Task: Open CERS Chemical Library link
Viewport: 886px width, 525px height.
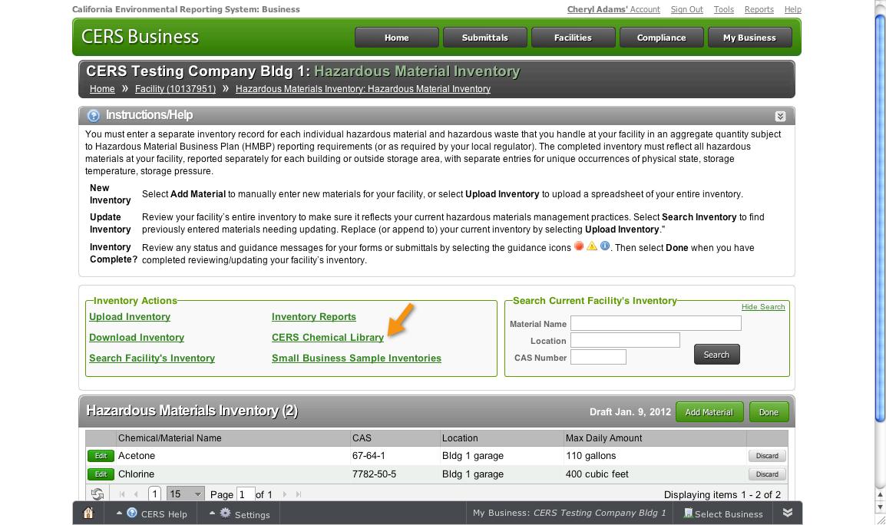Action: click(328, 338)
